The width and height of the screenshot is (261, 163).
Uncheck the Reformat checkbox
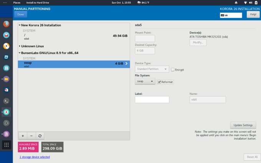(159, 82)
